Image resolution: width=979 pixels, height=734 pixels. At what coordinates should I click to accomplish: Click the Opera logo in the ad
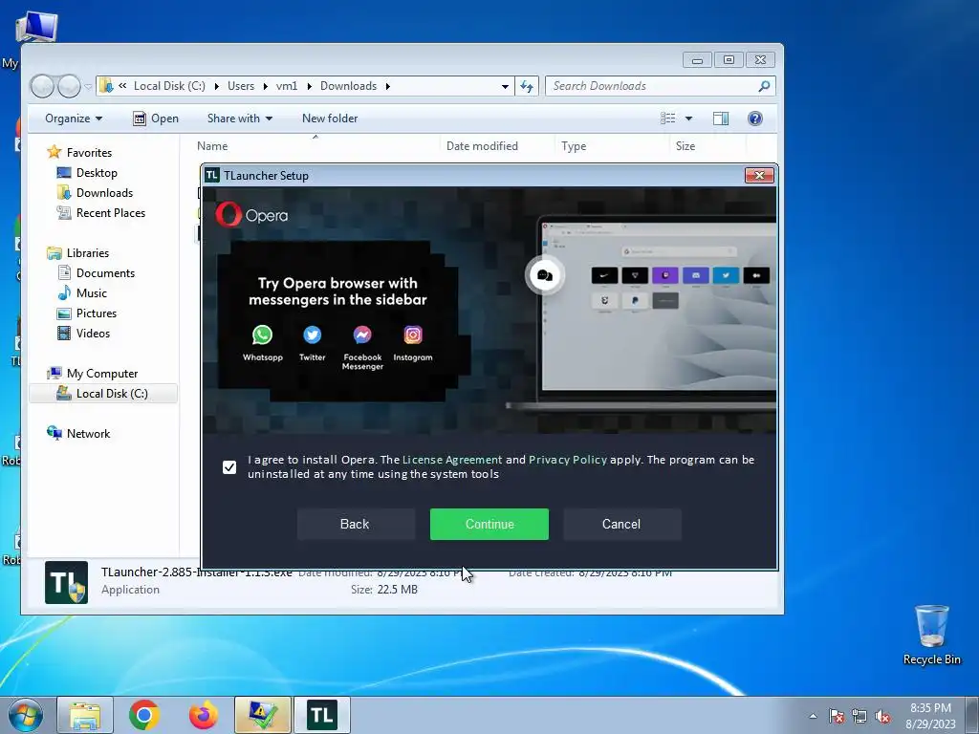pos(251,215)
